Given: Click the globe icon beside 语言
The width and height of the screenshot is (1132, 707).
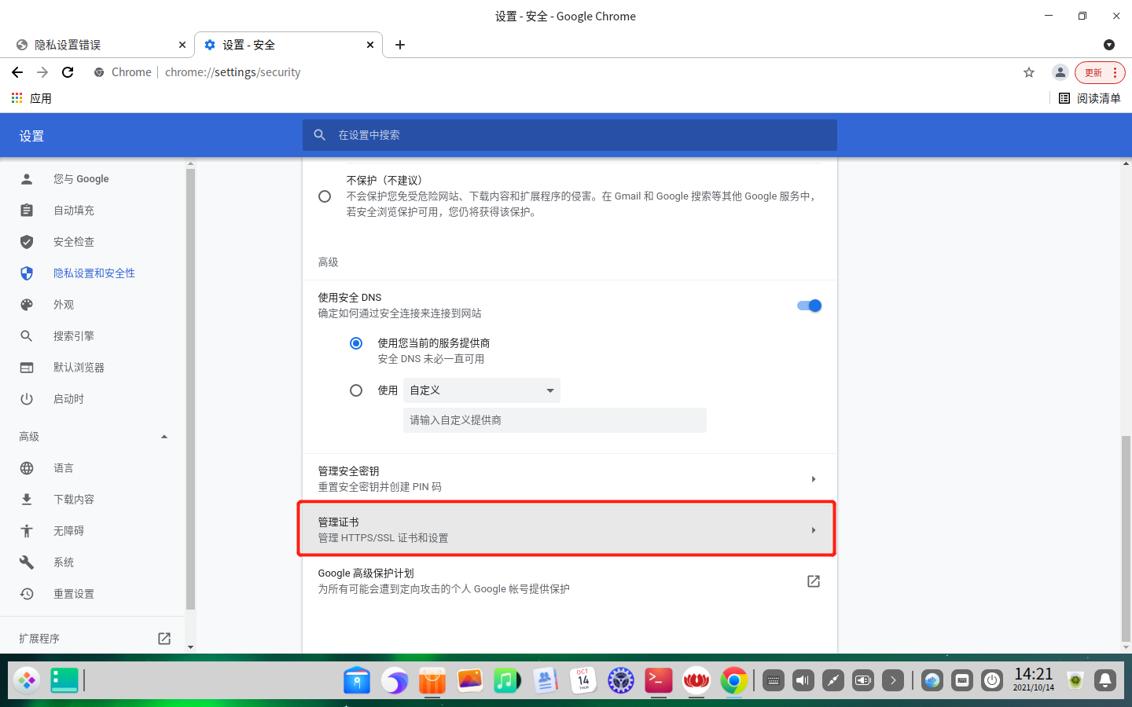Looking at the screenshot, I should point(27,468).
